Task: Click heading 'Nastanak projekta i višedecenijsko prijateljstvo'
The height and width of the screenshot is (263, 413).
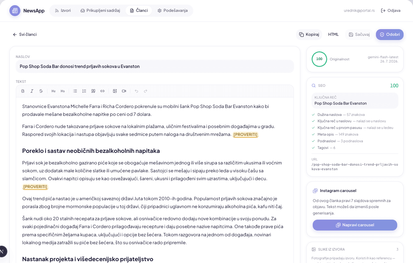Action: (88, 259)
